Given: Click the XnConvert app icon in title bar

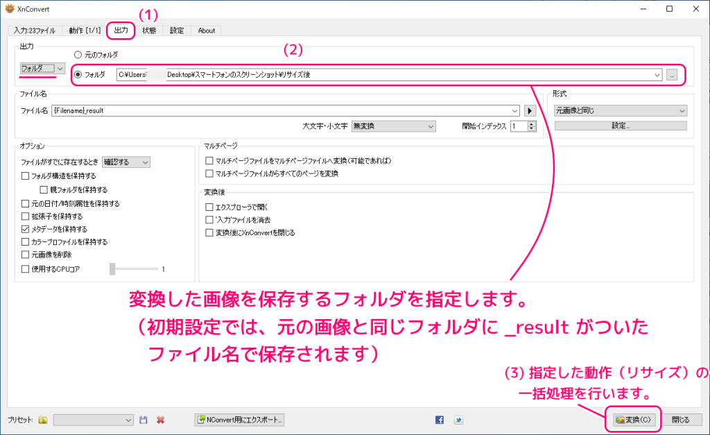Looking at the screenshot, I should coord(10,8).
